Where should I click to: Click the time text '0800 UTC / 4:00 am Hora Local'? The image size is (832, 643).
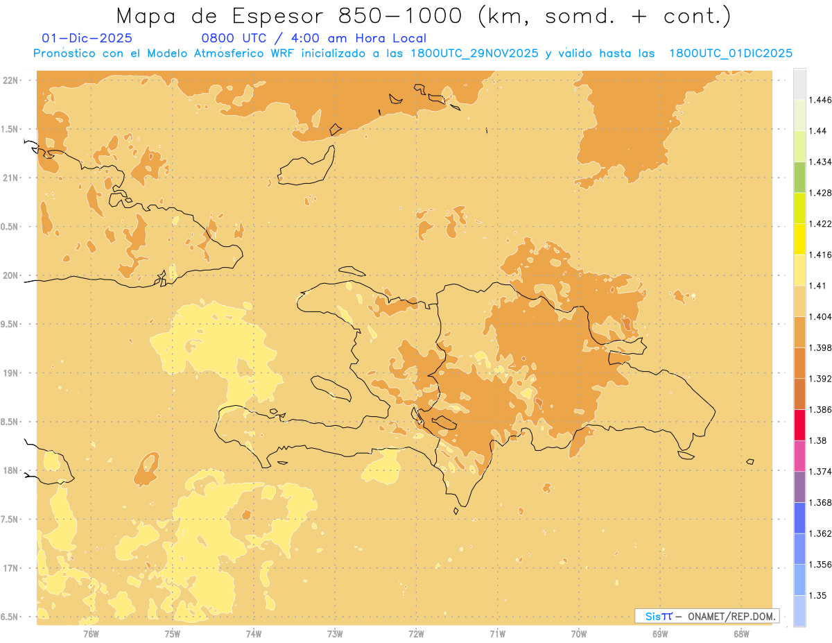click(313, 38)
